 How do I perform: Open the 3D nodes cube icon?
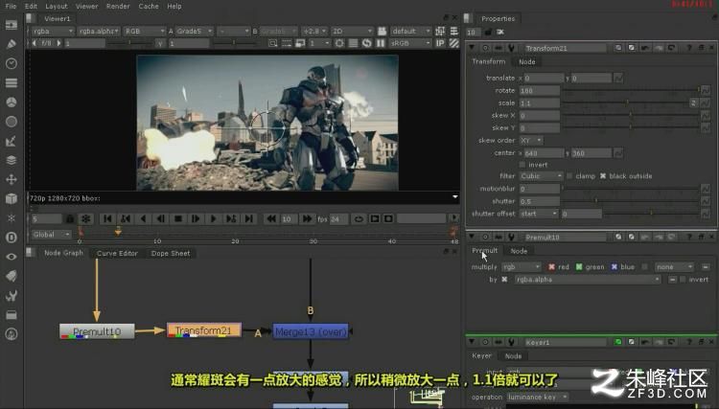pos(12,198)
